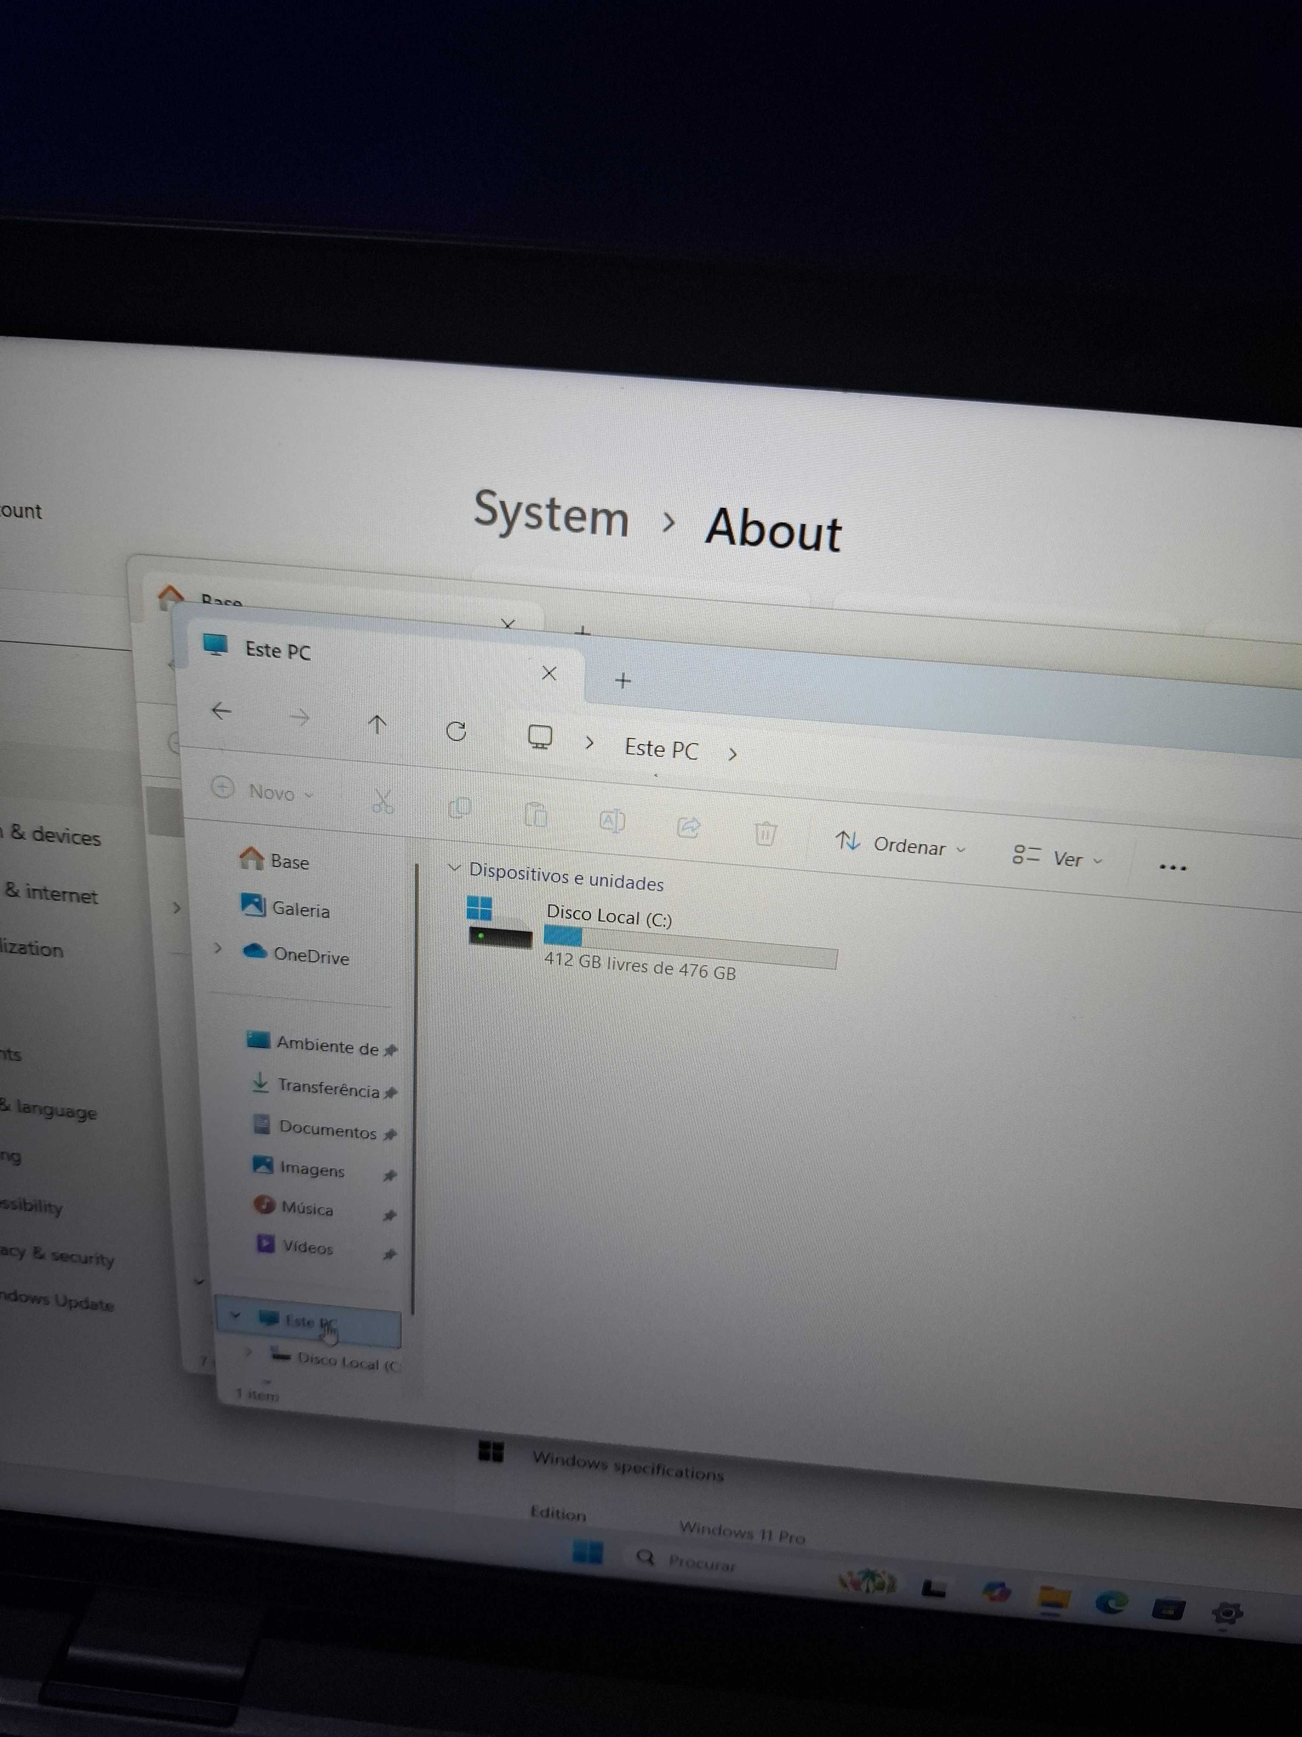Open the pinned Documentos folder

[325, 1129]
